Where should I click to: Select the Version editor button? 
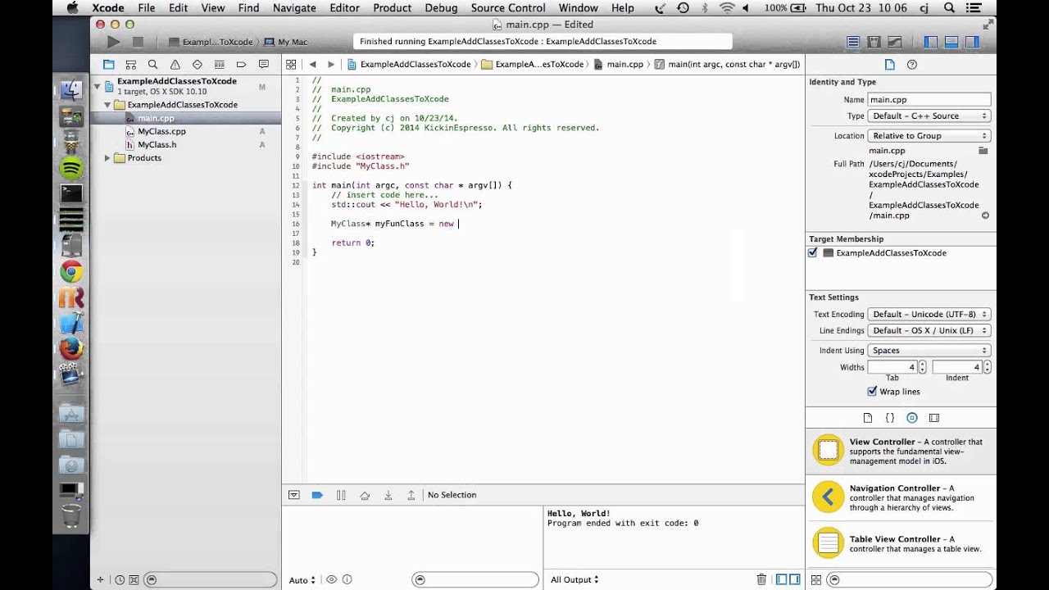point(894,42)
